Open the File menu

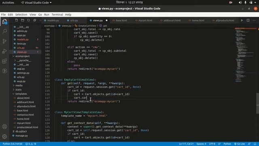[3, 15]
